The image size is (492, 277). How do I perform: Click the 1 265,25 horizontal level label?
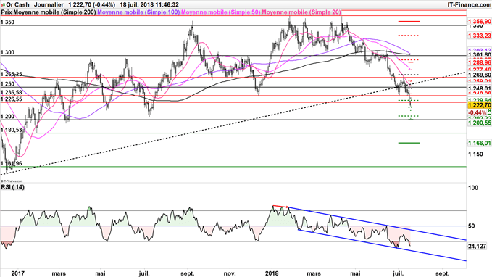(x=12, y=74)
